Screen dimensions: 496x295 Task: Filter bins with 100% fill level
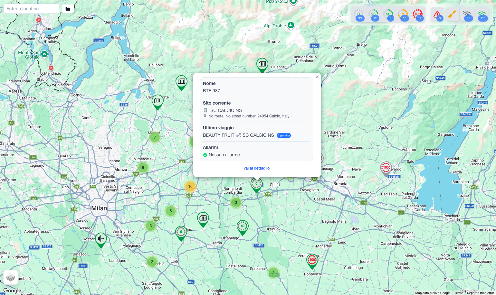pos(418,14)
